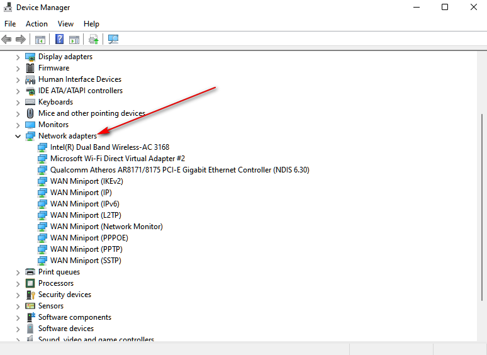This screenshot has width=487, height=355.
Task: Select Microsoft Wi-Fi Direct Virtual Adapter #2
Action: click(118, 159)
